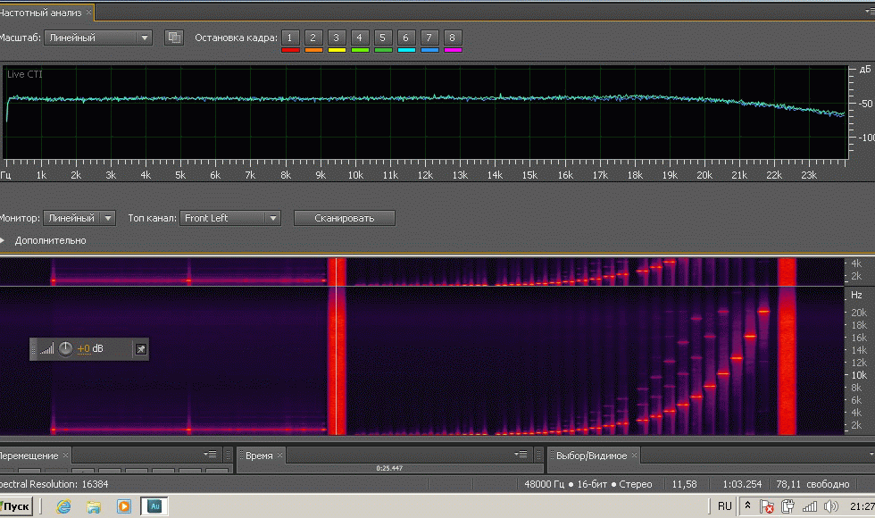Open the Топ канал Front Left dropdown

coord(230,218)
